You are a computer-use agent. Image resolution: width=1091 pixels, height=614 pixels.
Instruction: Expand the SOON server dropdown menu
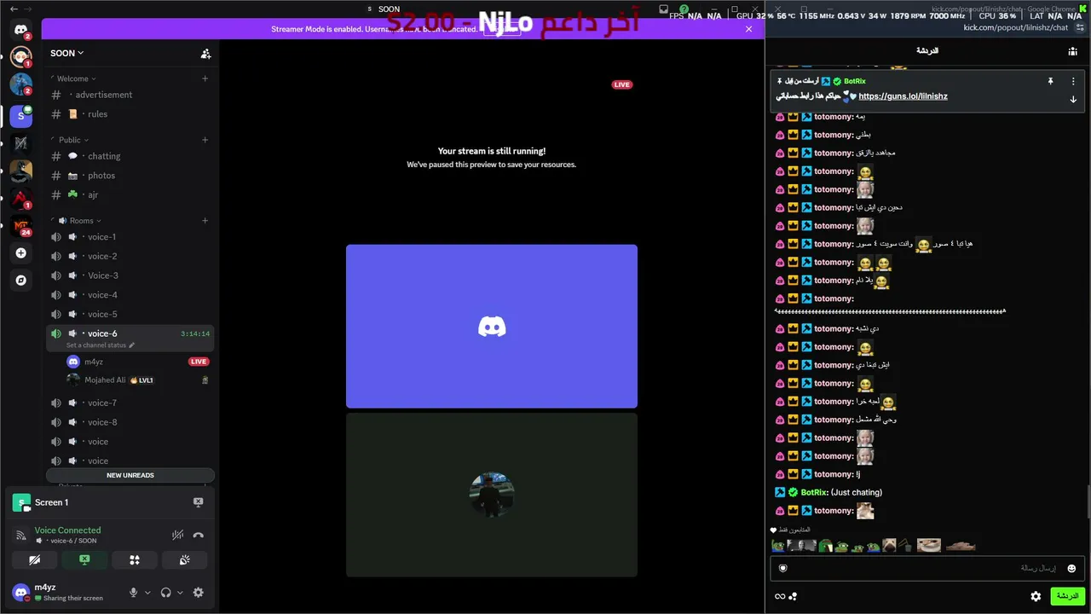tap(67, 53)
